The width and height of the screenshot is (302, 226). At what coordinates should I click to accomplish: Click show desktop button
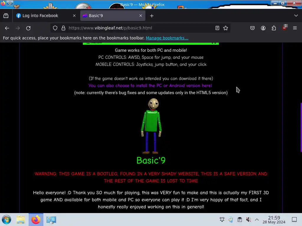click(x=294, y=220)
